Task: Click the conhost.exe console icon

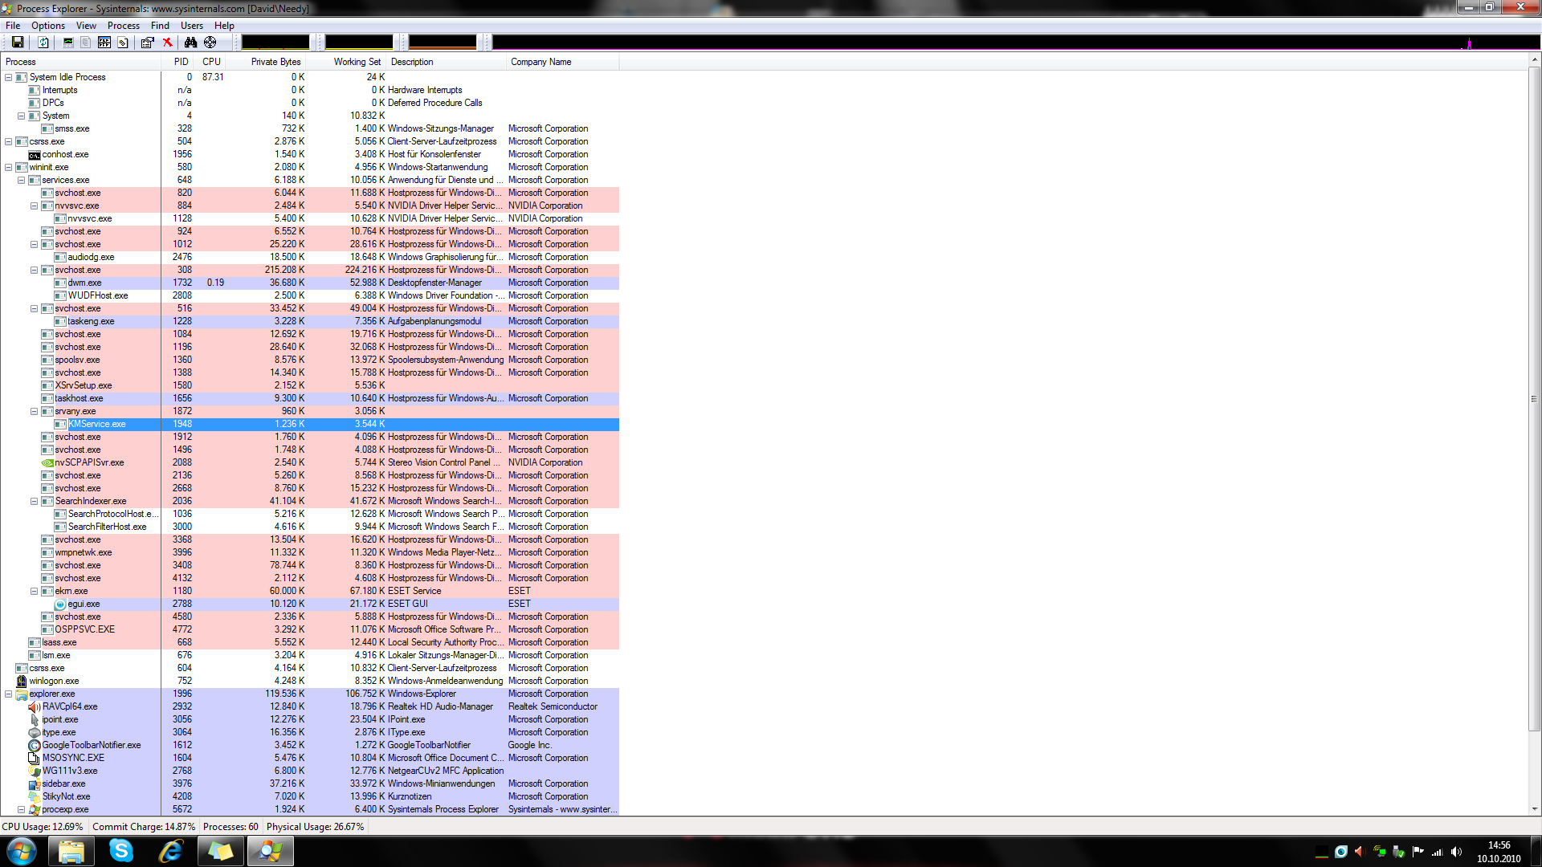Action: click(35, 155)
